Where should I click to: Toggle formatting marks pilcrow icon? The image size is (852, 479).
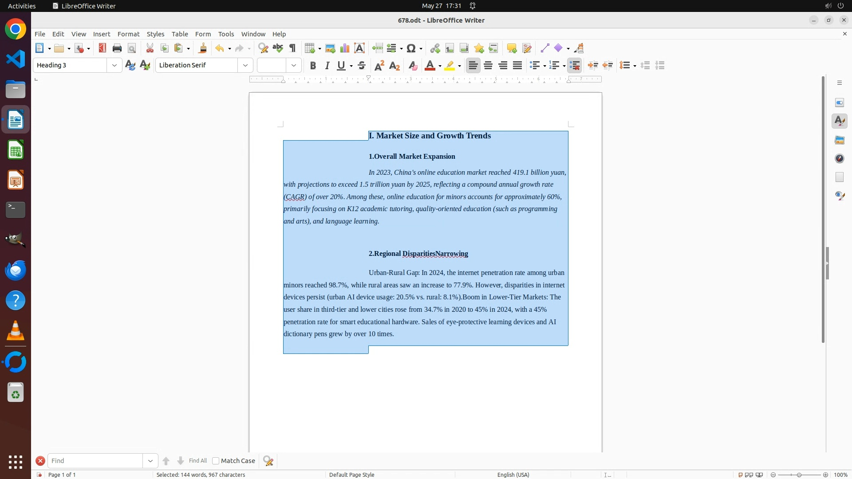click(292, 48)
